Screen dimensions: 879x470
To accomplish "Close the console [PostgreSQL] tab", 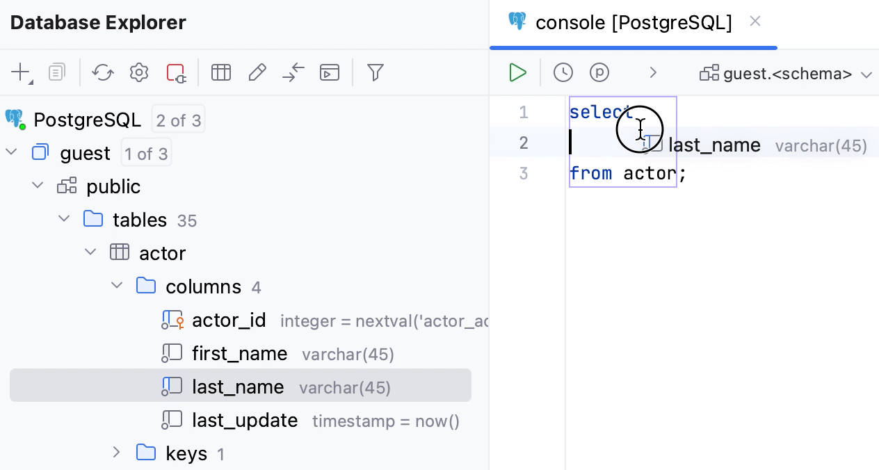I will tap(755, 21).
